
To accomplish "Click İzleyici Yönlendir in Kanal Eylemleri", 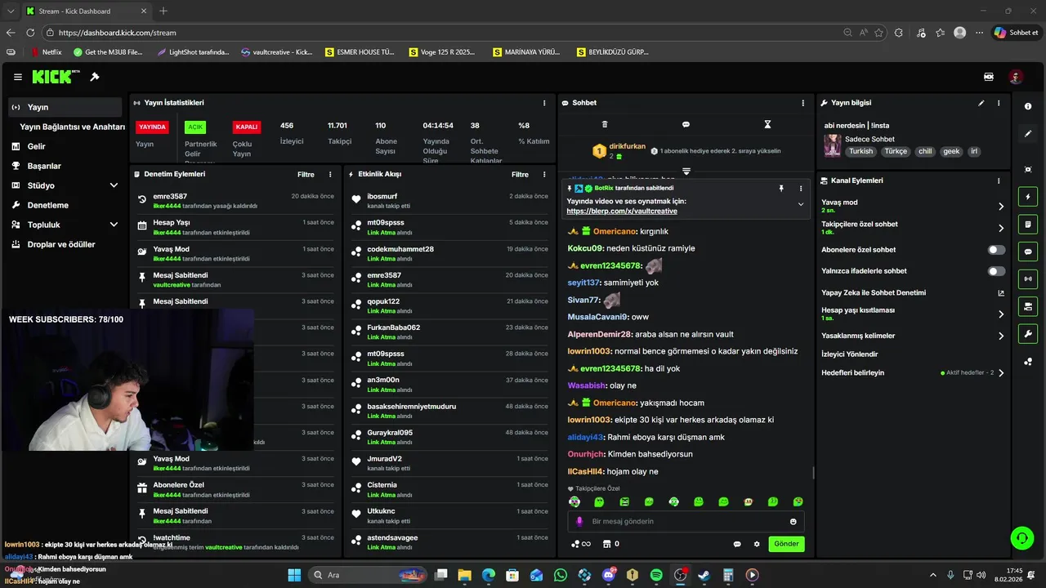I will (x=849, y=354).
